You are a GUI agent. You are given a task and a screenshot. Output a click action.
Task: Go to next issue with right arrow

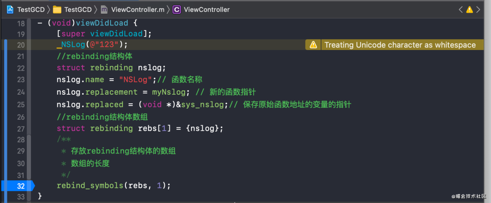[x=479, y=9]
